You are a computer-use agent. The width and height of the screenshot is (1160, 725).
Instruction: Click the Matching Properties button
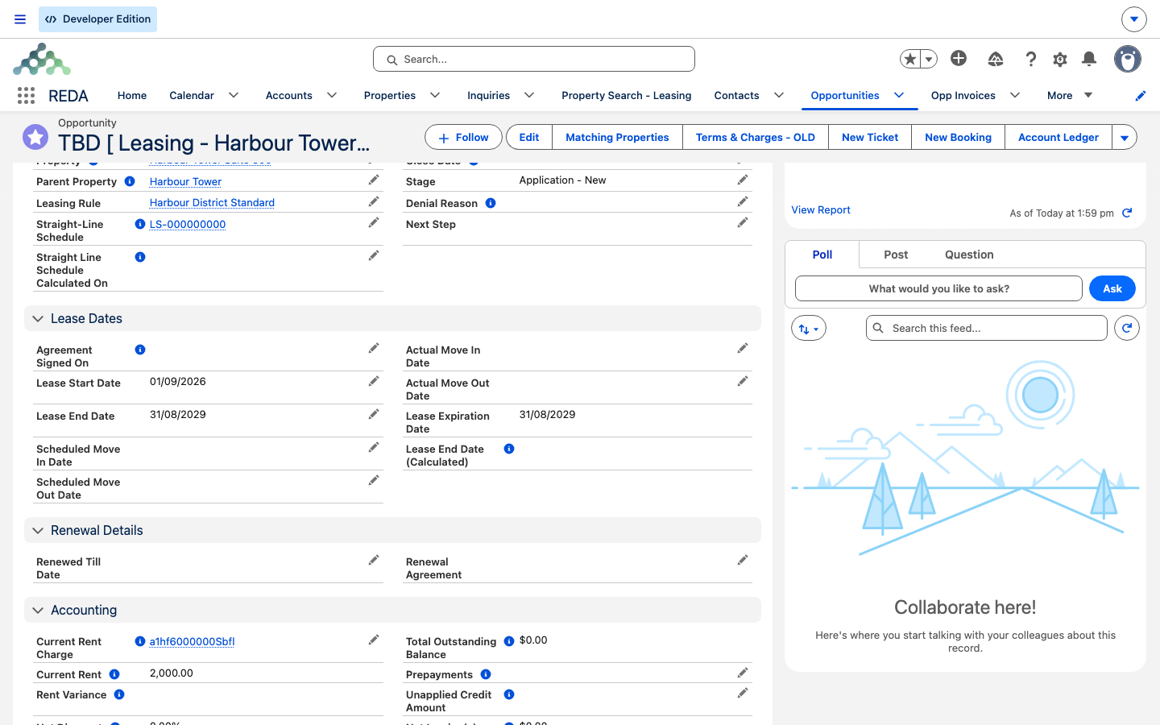617,137
